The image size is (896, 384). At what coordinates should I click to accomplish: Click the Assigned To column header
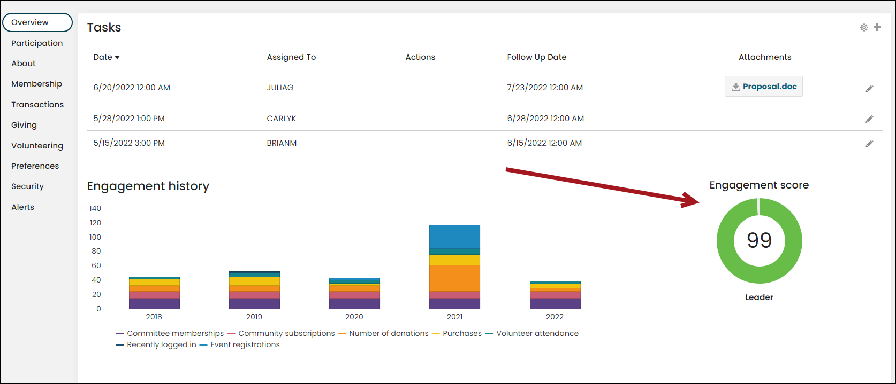[291, 57]
